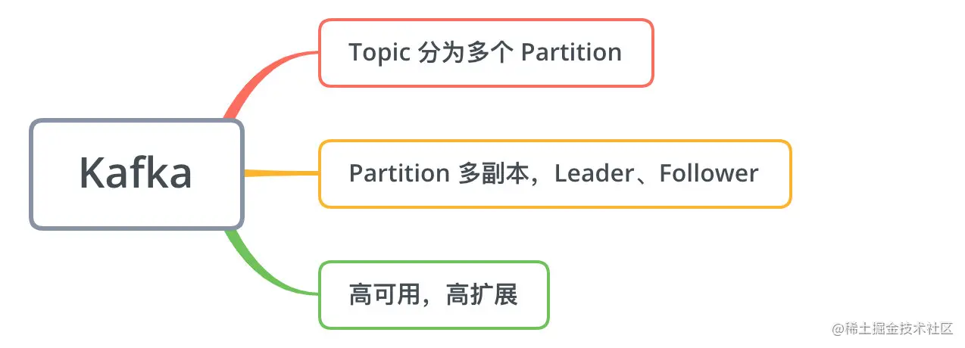Viewport: 965px width, 348px height.
Task: Click the word Partition in red node
Action: [x=572, y=52]
